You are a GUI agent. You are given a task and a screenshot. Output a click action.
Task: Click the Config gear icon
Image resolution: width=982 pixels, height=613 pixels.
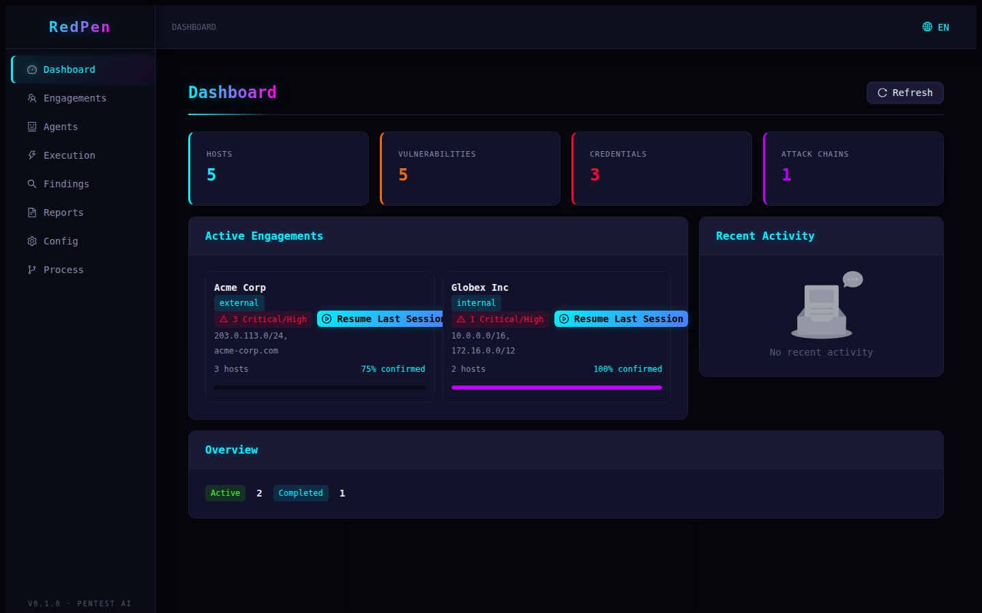pos(32,241)
